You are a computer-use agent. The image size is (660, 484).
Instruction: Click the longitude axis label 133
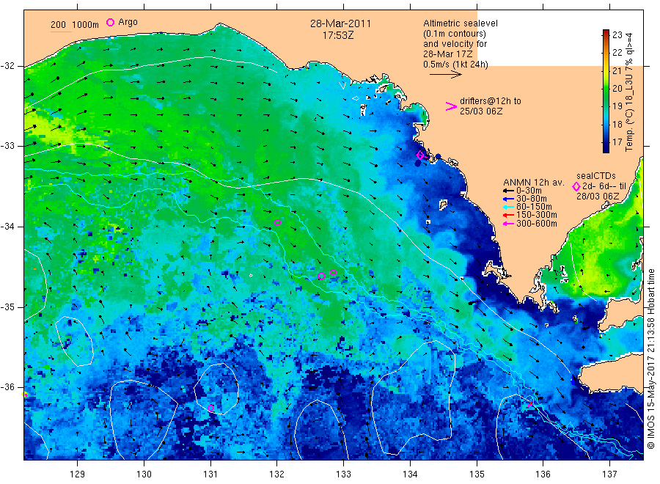point(343,474)
